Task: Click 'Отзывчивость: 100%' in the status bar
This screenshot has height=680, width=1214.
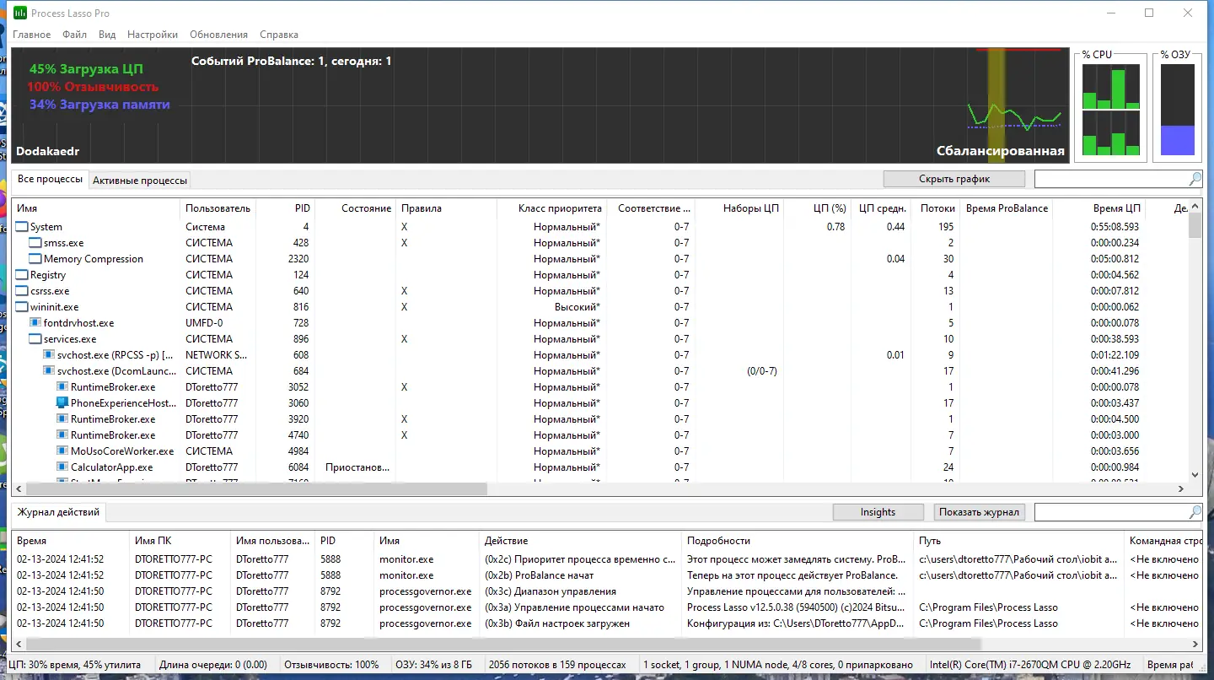Action: (331, 665)
